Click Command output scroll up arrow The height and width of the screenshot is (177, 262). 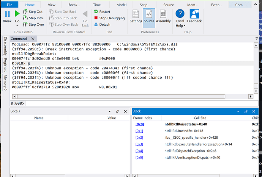[x=256, y=45]
